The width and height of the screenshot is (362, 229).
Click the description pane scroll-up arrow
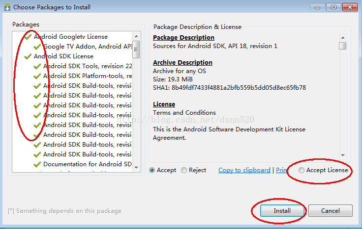point(343,38)
